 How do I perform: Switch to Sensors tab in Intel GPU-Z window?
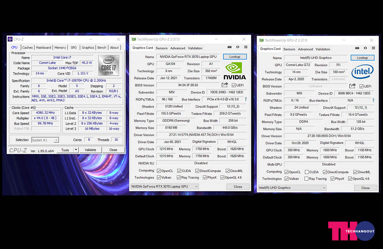(x=289, y=49)
